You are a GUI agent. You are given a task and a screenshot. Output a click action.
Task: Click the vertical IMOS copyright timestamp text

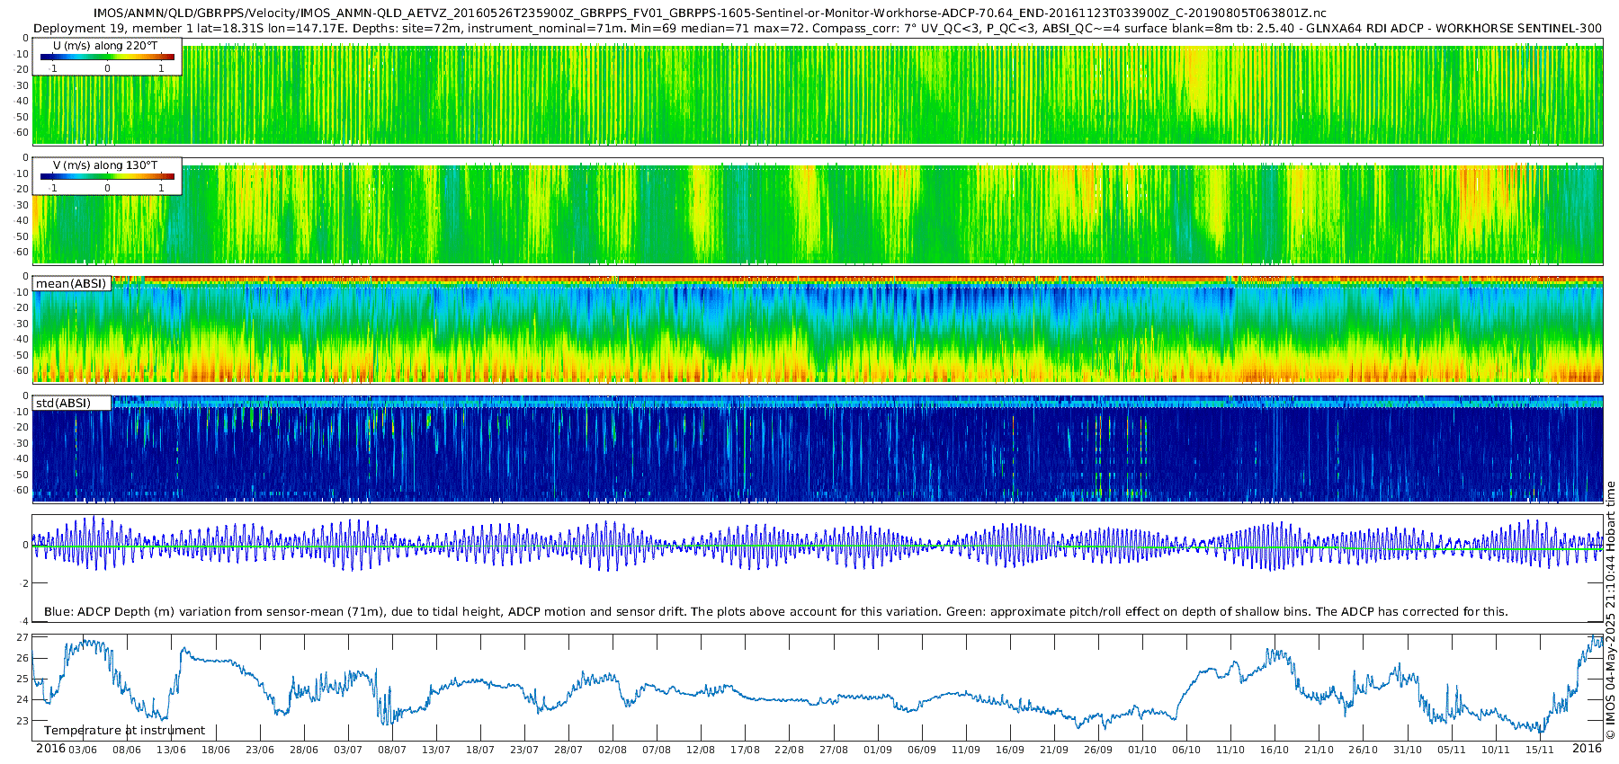click(1610, 611)
